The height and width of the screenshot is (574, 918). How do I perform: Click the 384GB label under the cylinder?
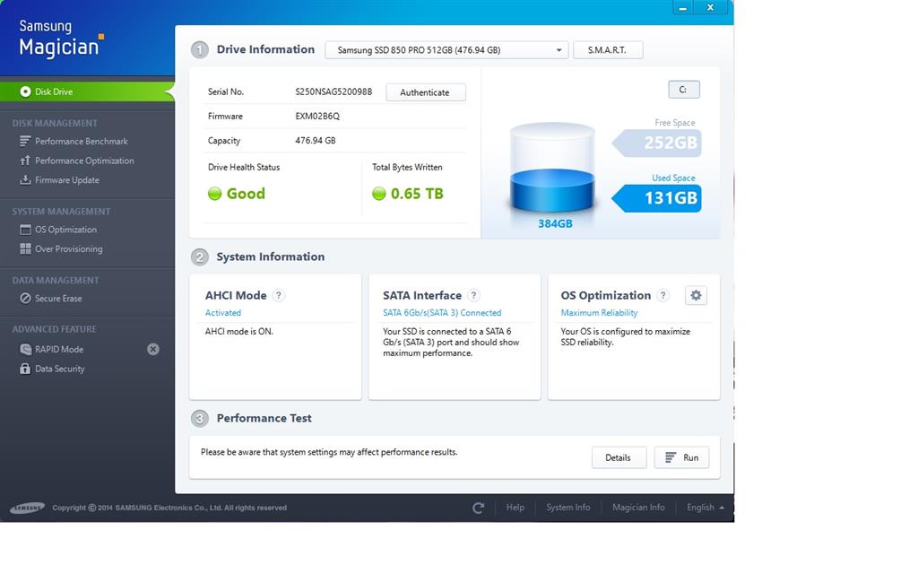pyautogui.click(x=555, y=223)
